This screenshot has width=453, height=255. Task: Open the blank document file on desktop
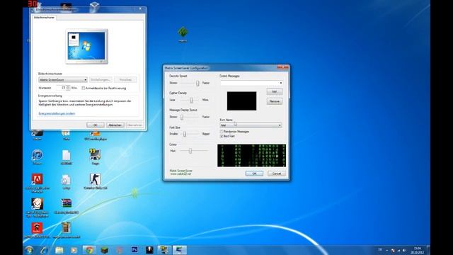(x=66, y=155)
